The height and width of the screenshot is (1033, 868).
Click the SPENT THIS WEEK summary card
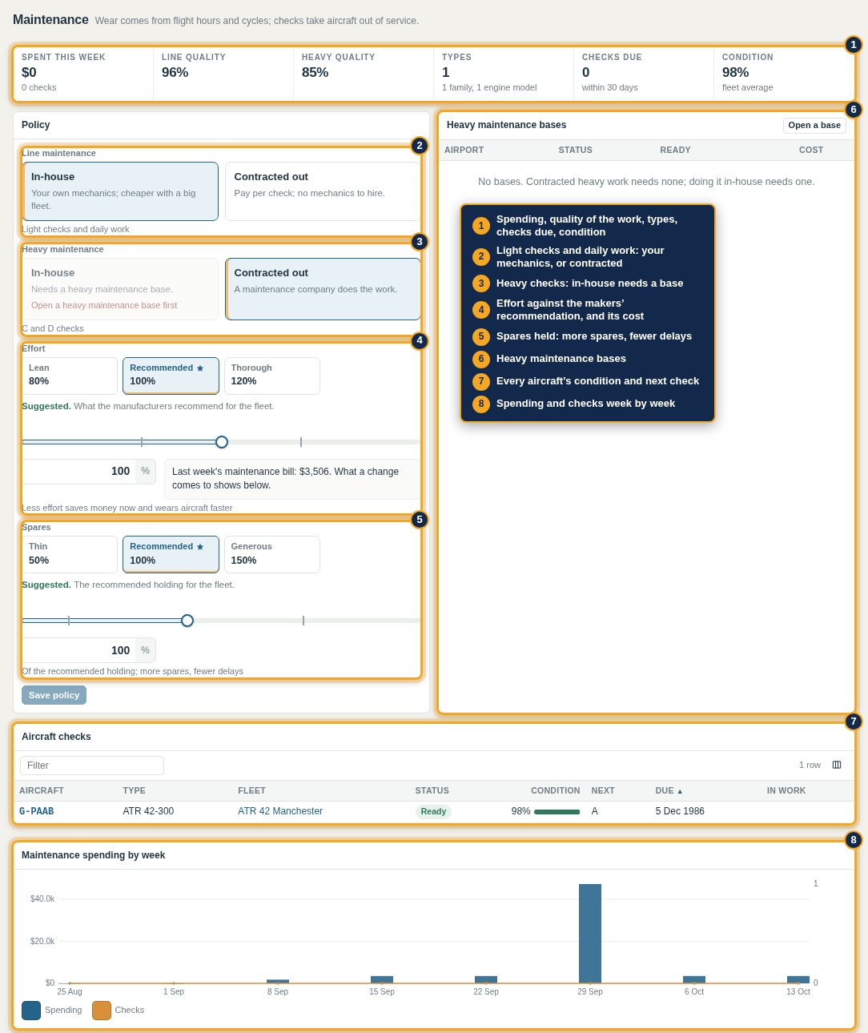click(83, 74)
